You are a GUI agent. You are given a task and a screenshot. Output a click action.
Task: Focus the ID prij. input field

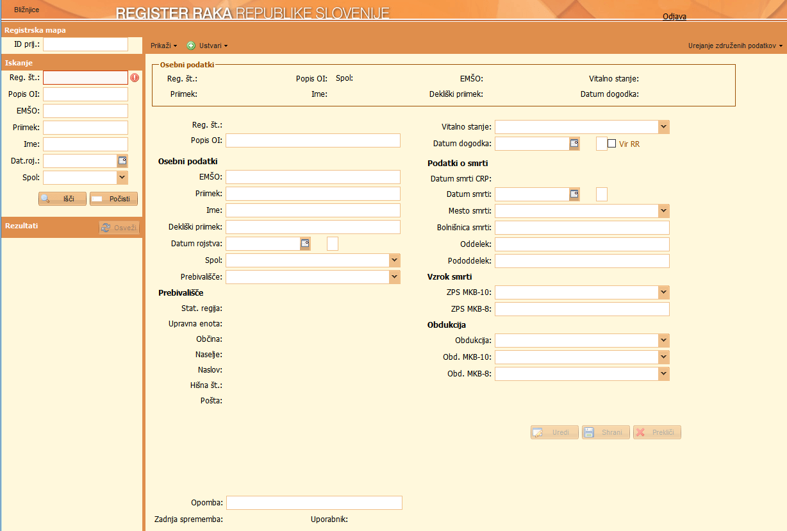tap(86, 44)
